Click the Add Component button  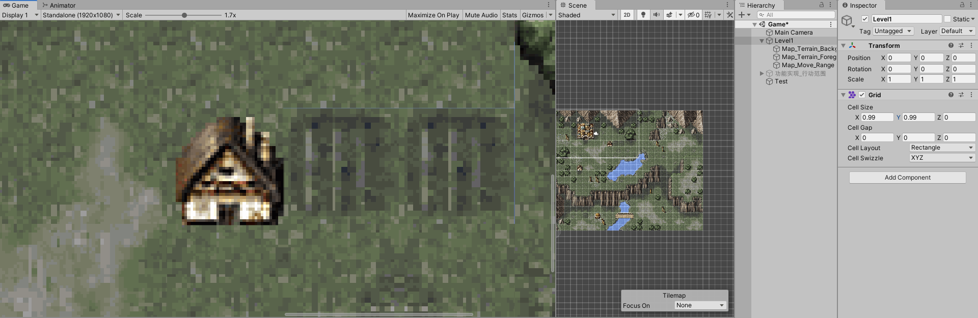pyautogui.click(x=907, y=178)
